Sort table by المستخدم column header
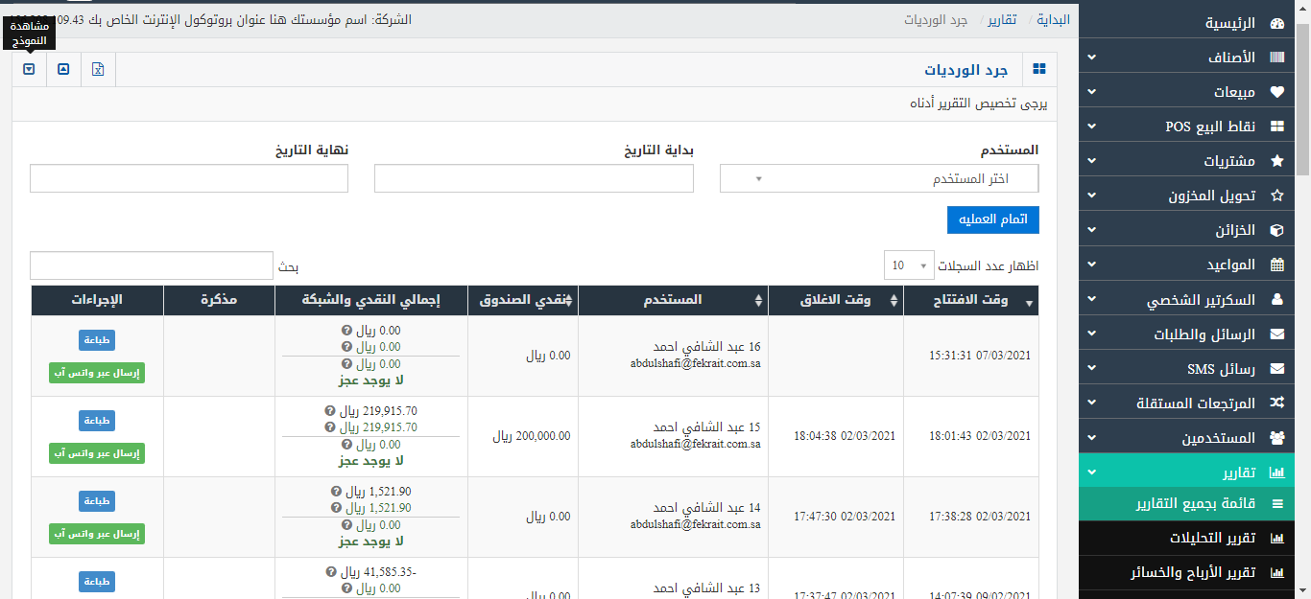1311x599 pixels. pos(672,300)
